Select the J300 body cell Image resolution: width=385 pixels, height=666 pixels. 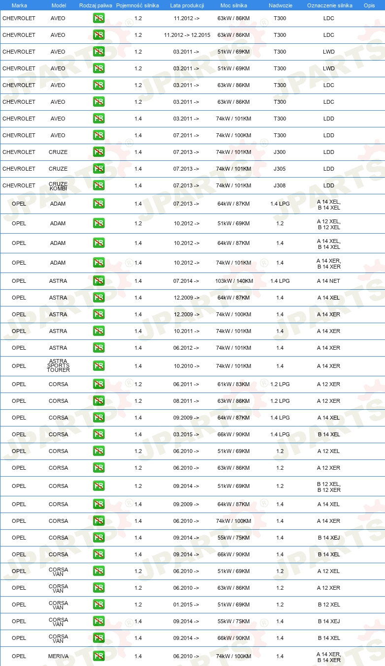(x=280, y=152)
